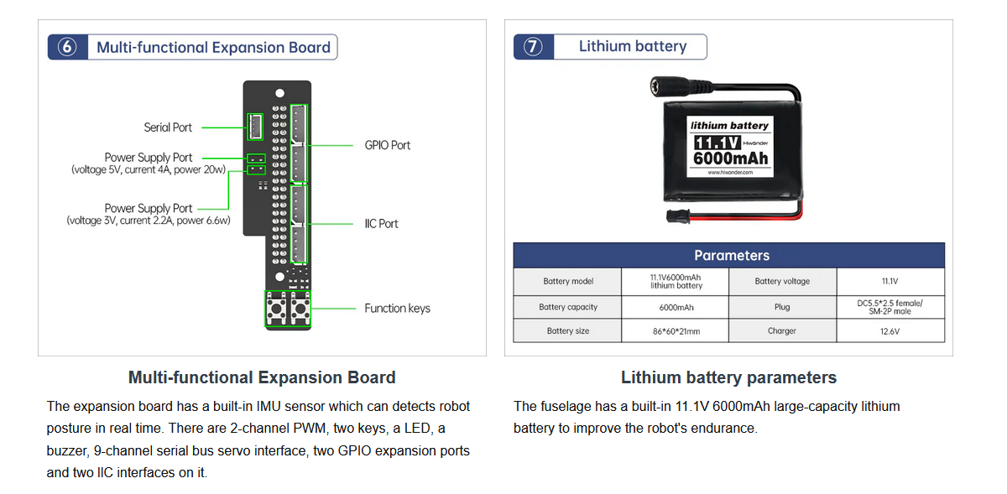The width and height of the screenshot is (1007, 494).
Task: Click the 5V Power Supply Port label
Action: coord(149,163)
